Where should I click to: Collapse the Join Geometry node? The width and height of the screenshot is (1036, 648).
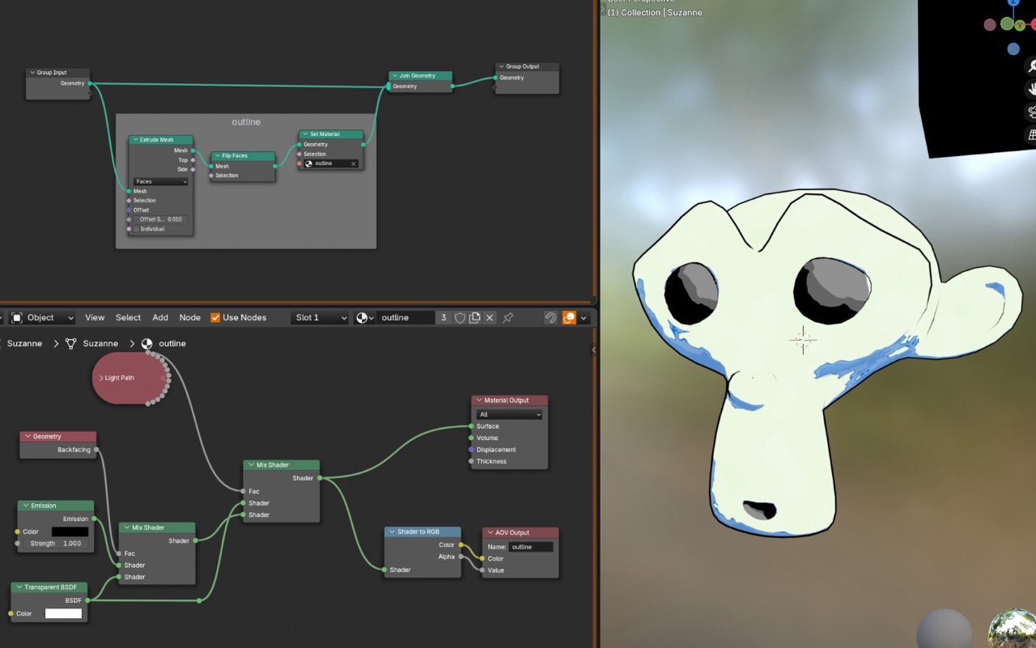[394, 76]
